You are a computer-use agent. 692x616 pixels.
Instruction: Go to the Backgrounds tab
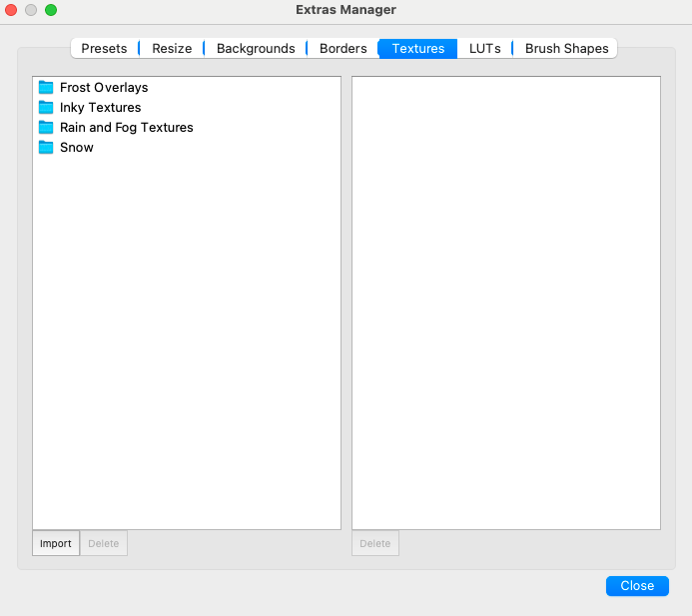pos(256,48)
